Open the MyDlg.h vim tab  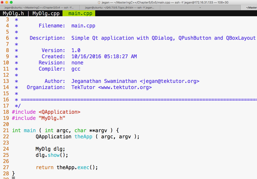[13, 13]
